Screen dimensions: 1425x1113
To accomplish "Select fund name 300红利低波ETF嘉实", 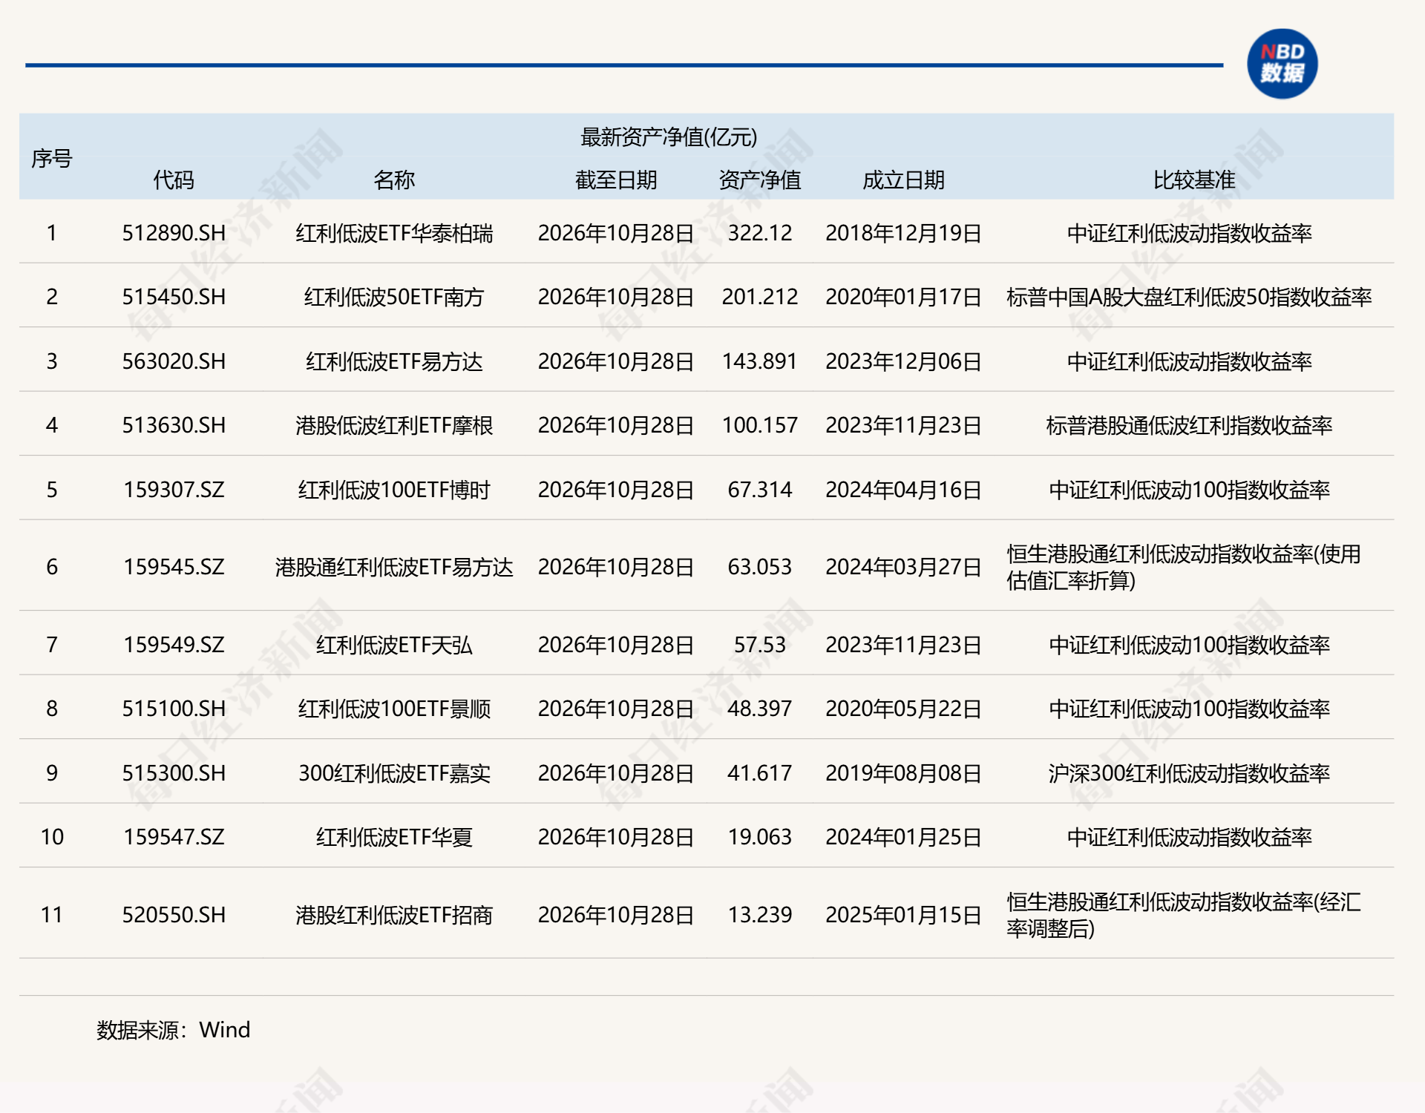I will [x=394, y=773].
